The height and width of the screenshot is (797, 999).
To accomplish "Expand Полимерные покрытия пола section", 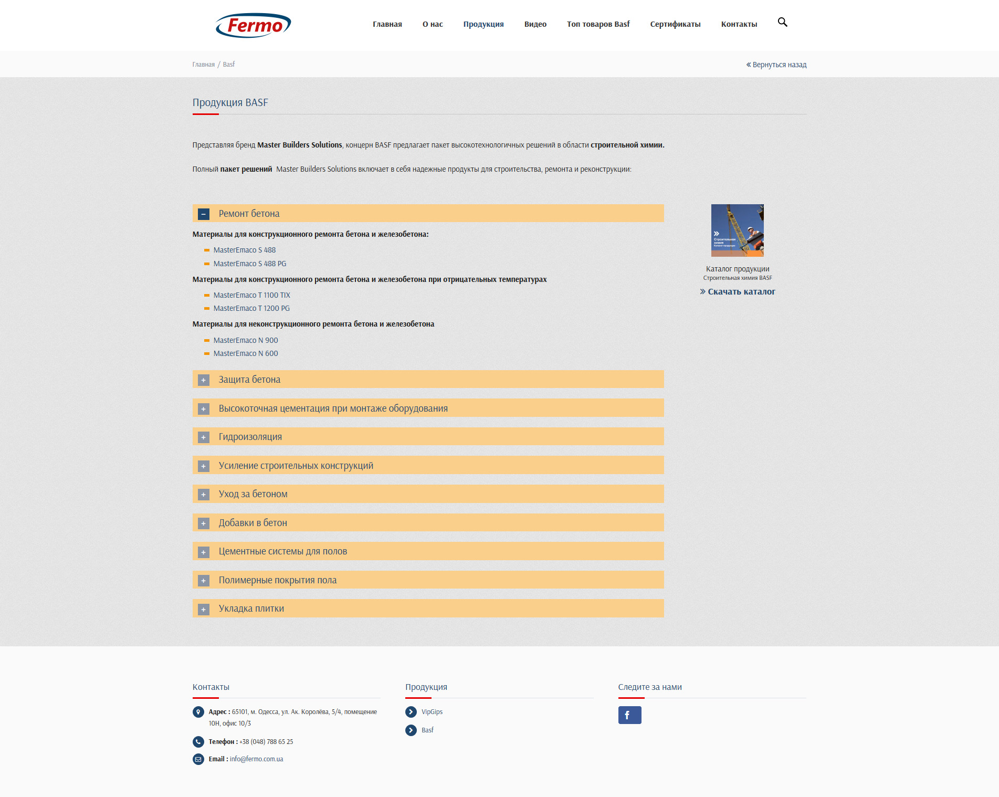I will pos(204,581).
